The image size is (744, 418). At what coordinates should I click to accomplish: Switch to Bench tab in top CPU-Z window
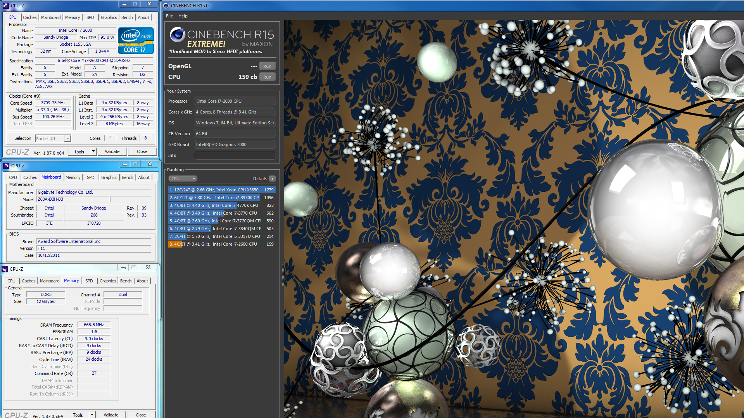pos(127,17)
